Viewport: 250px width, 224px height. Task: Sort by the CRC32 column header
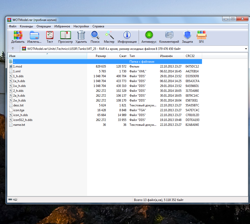point(193,56)
